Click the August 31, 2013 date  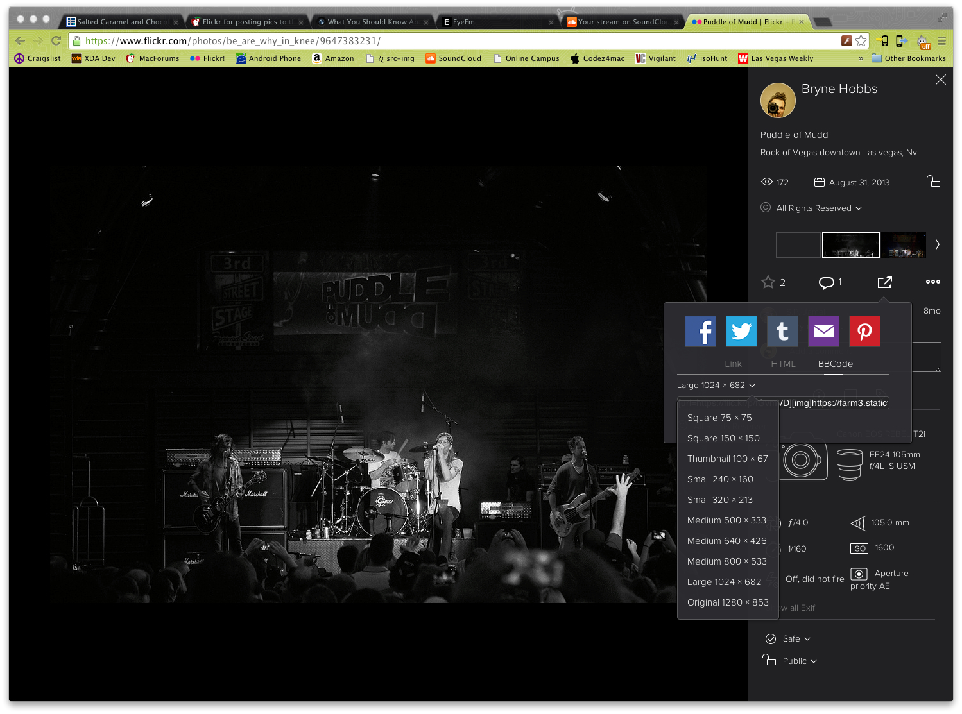[859, 182]
